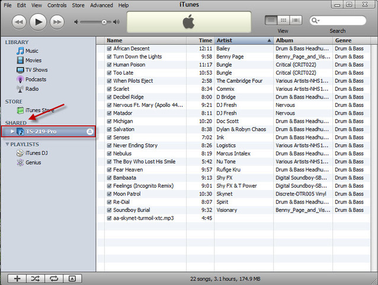Click the high volume speaker icon
This screenshot has width=378, height=285.
point(116,22)
